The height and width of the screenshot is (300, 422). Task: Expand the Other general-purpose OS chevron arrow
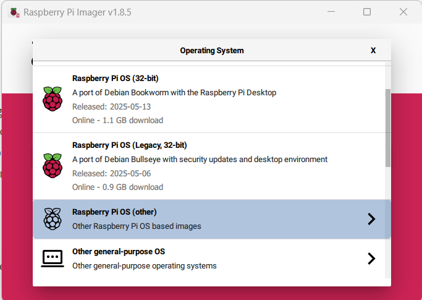click(371, 259)
